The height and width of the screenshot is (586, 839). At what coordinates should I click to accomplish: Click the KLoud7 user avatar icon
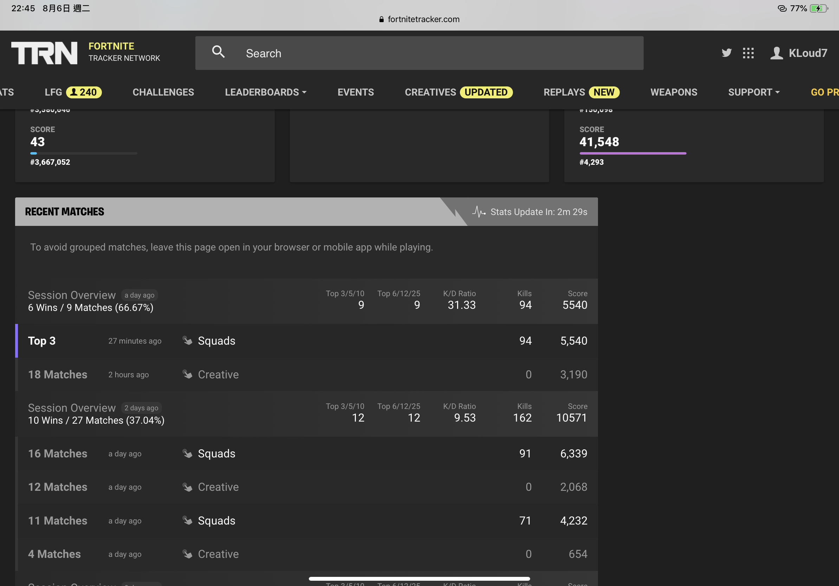tap(776, 53)
